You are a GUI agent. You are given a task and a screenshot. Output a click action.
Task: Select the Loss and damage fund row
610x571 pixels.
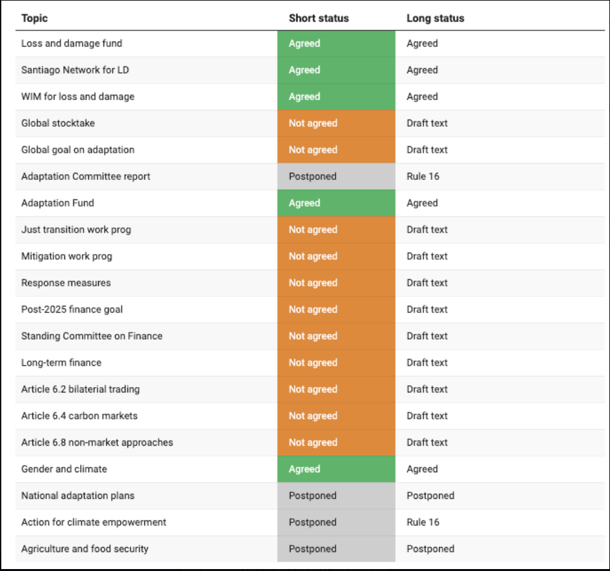pos(310,44)
